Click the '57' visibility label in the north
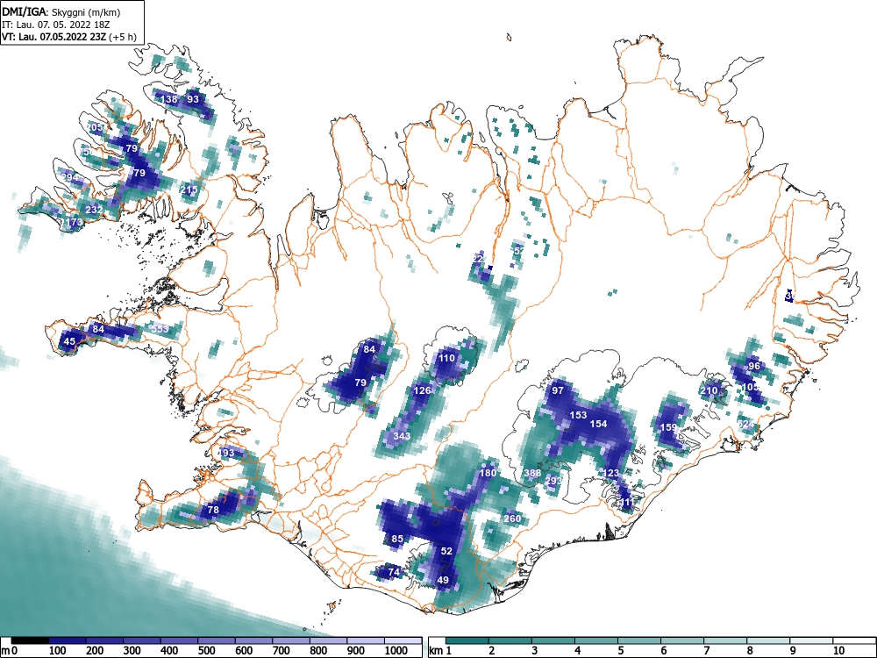The height and width of the screenshot is (658, 877). (518, 251)
